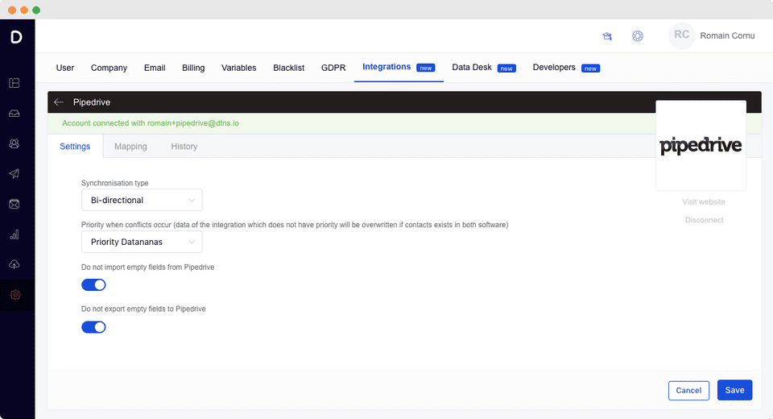Click the account connected email message
The height and width of the screenshot is (419, 773).
pos(151,123)
